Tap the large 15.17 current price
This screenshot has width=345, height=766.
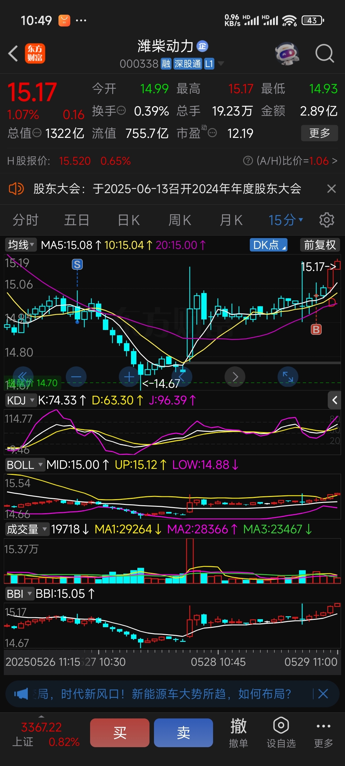tap(32, 92)
